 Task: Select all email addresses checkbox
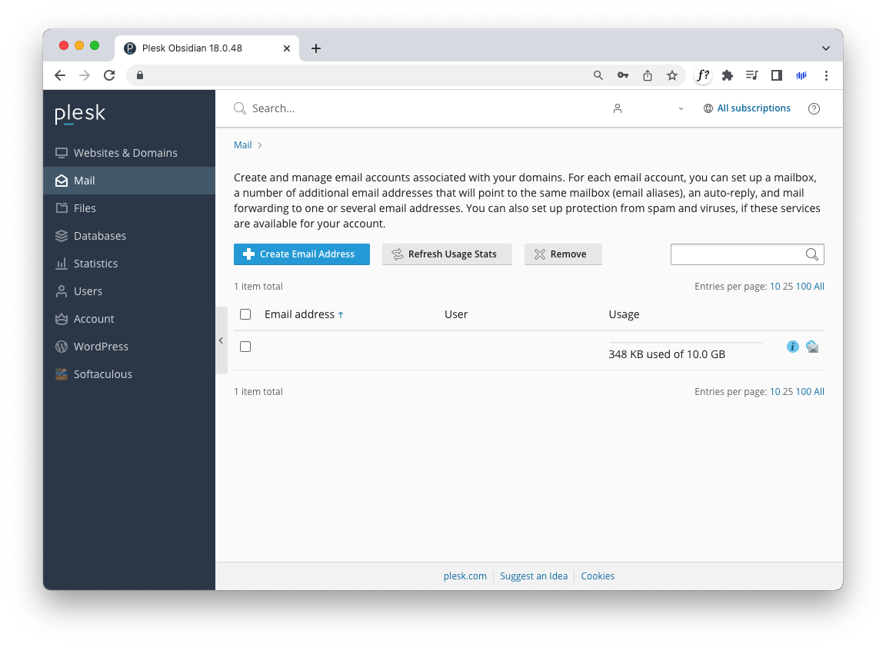245,314
